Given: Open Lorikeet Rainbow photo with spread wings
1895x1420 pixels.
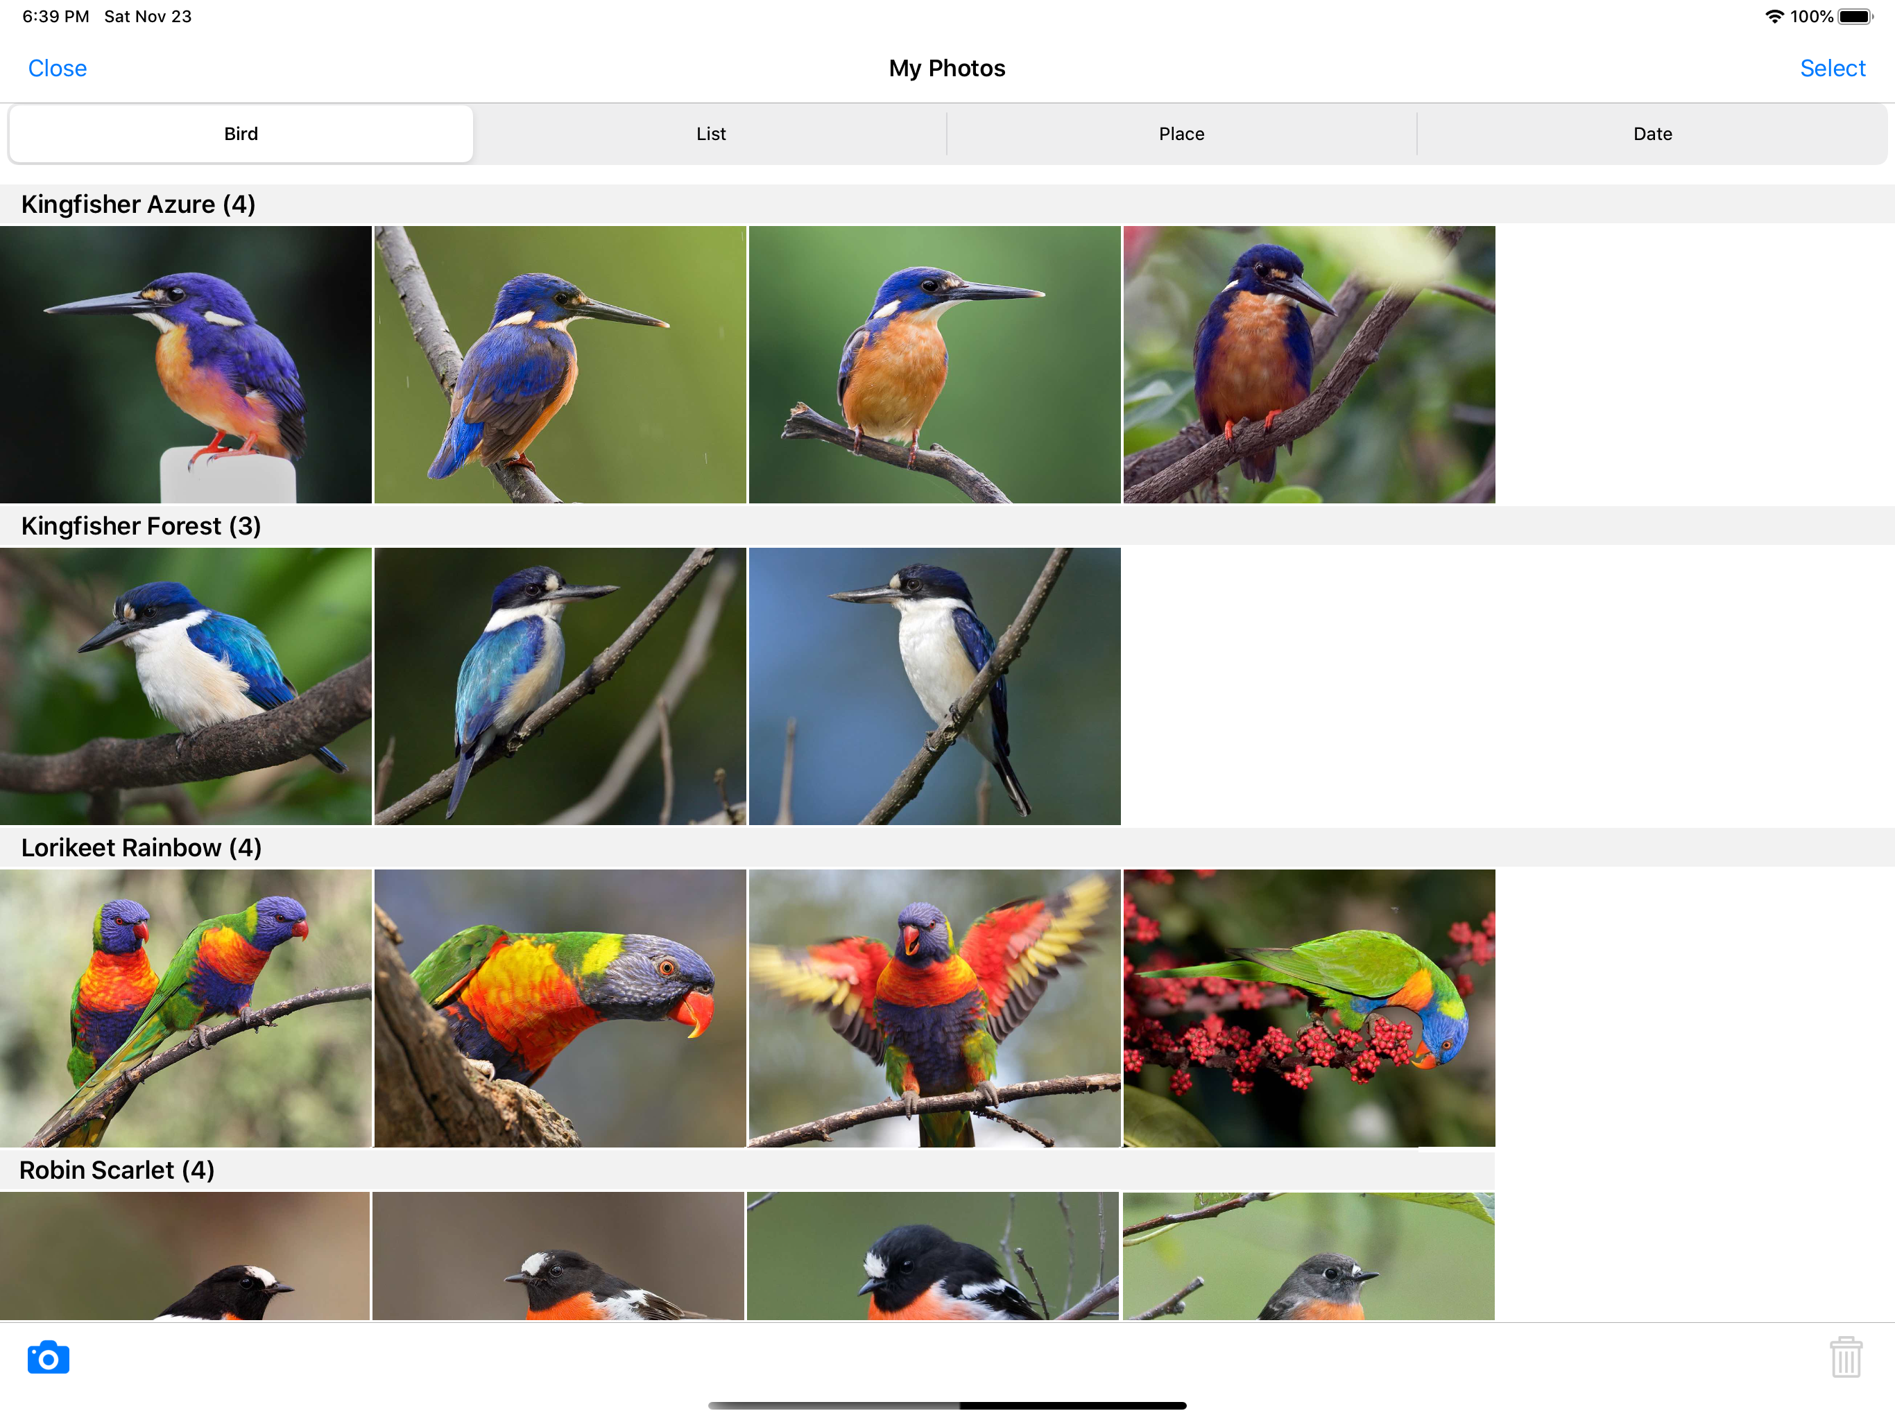Looking at the screenshot, I should [934, 1008].
